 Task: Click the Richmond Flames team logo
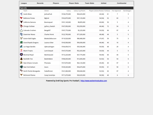(21, 75)
